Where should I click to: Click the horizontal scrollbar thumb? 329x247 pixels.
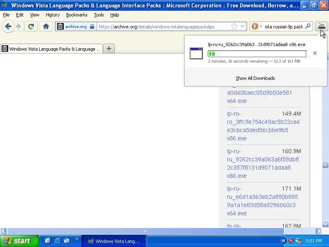coord(145,231)
